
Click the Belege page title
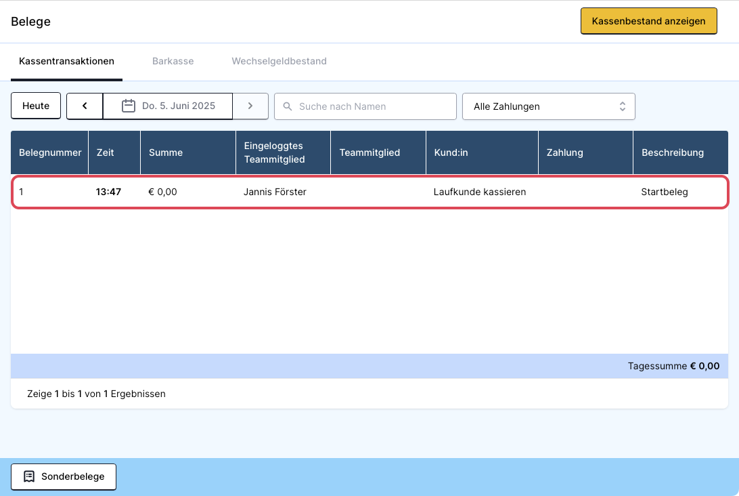(30, 22)
